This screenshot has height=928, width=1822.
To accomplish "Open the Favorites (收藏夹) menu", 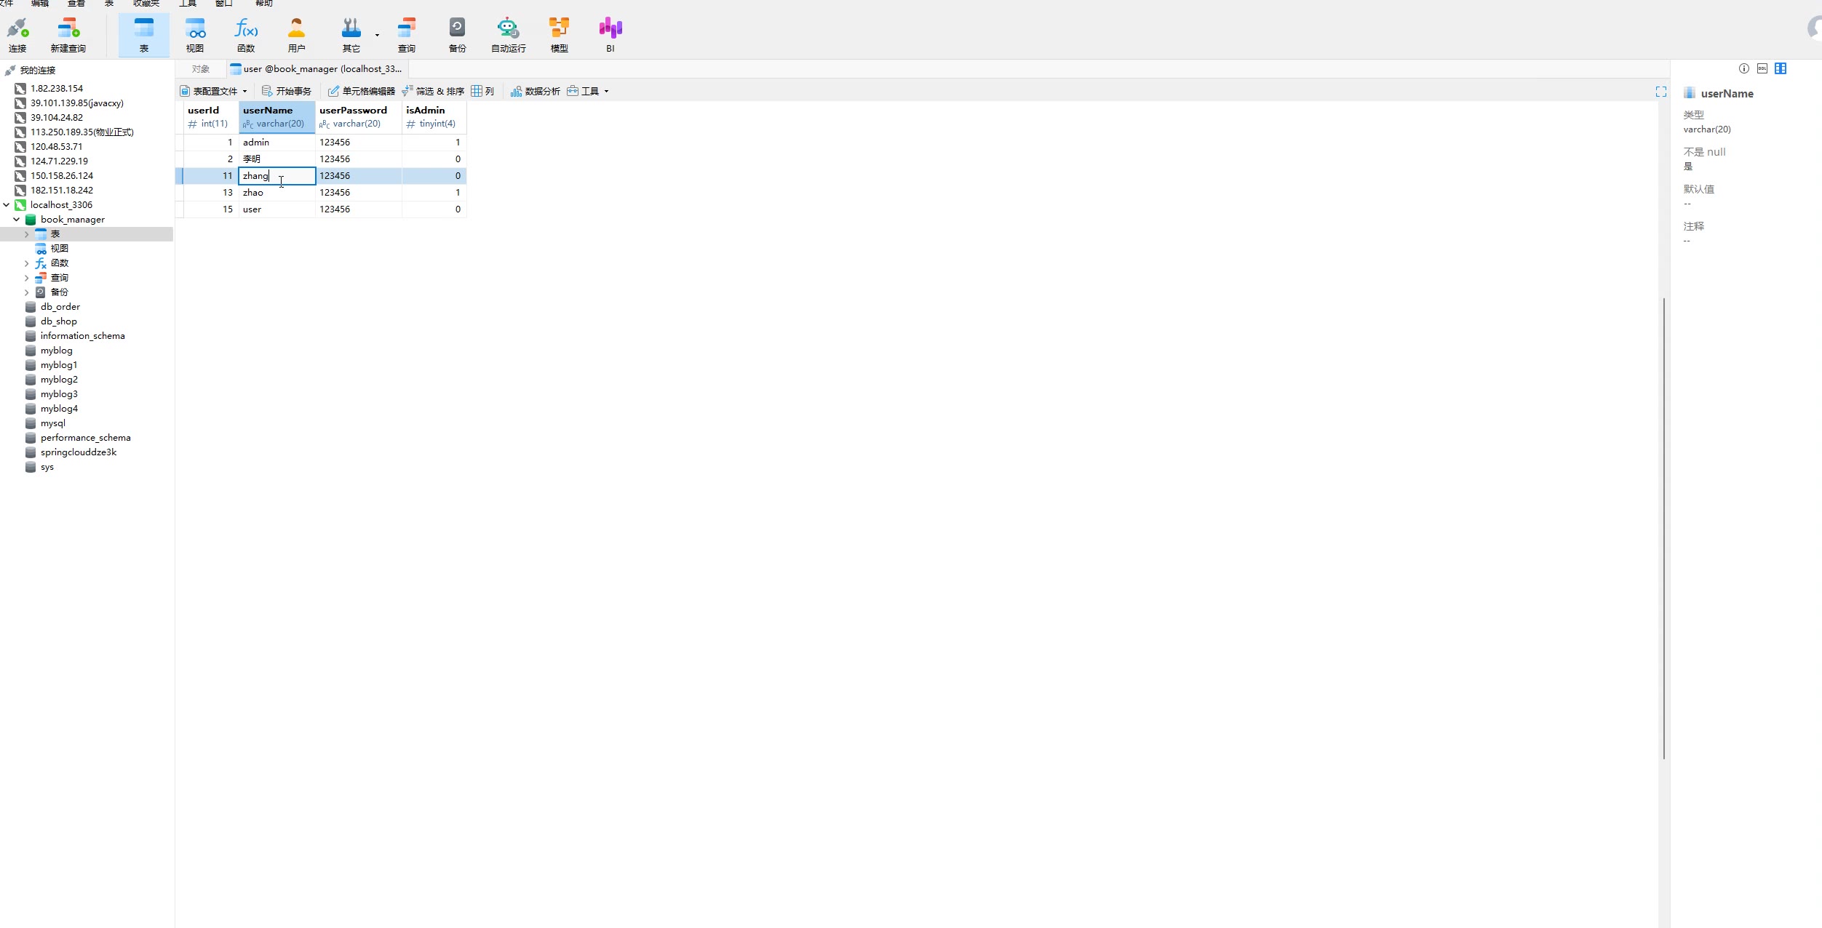I will tap(146, 3).
